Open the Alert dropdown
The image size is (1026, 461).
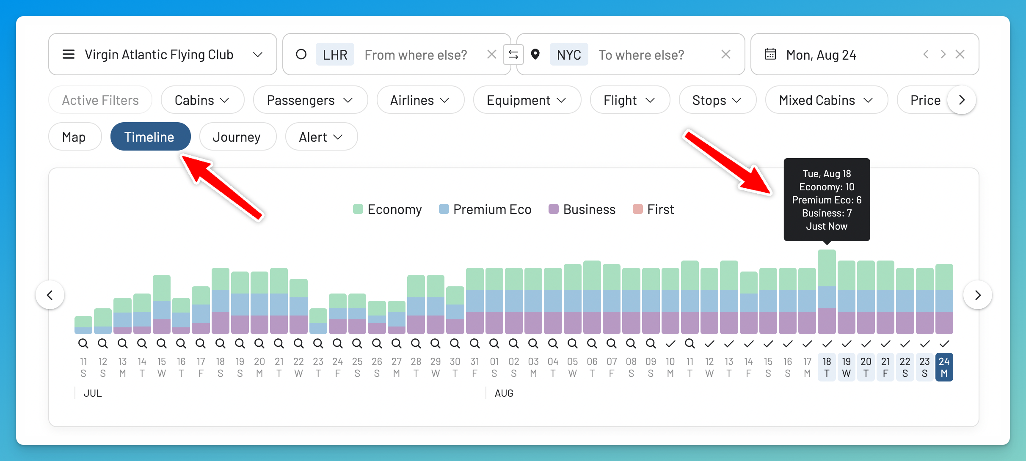(321, 137)
